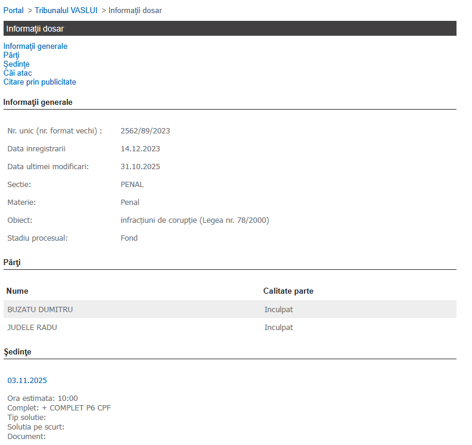
Task: Open the 03.11.2025 hearing date link
Action: click(27, 381)
